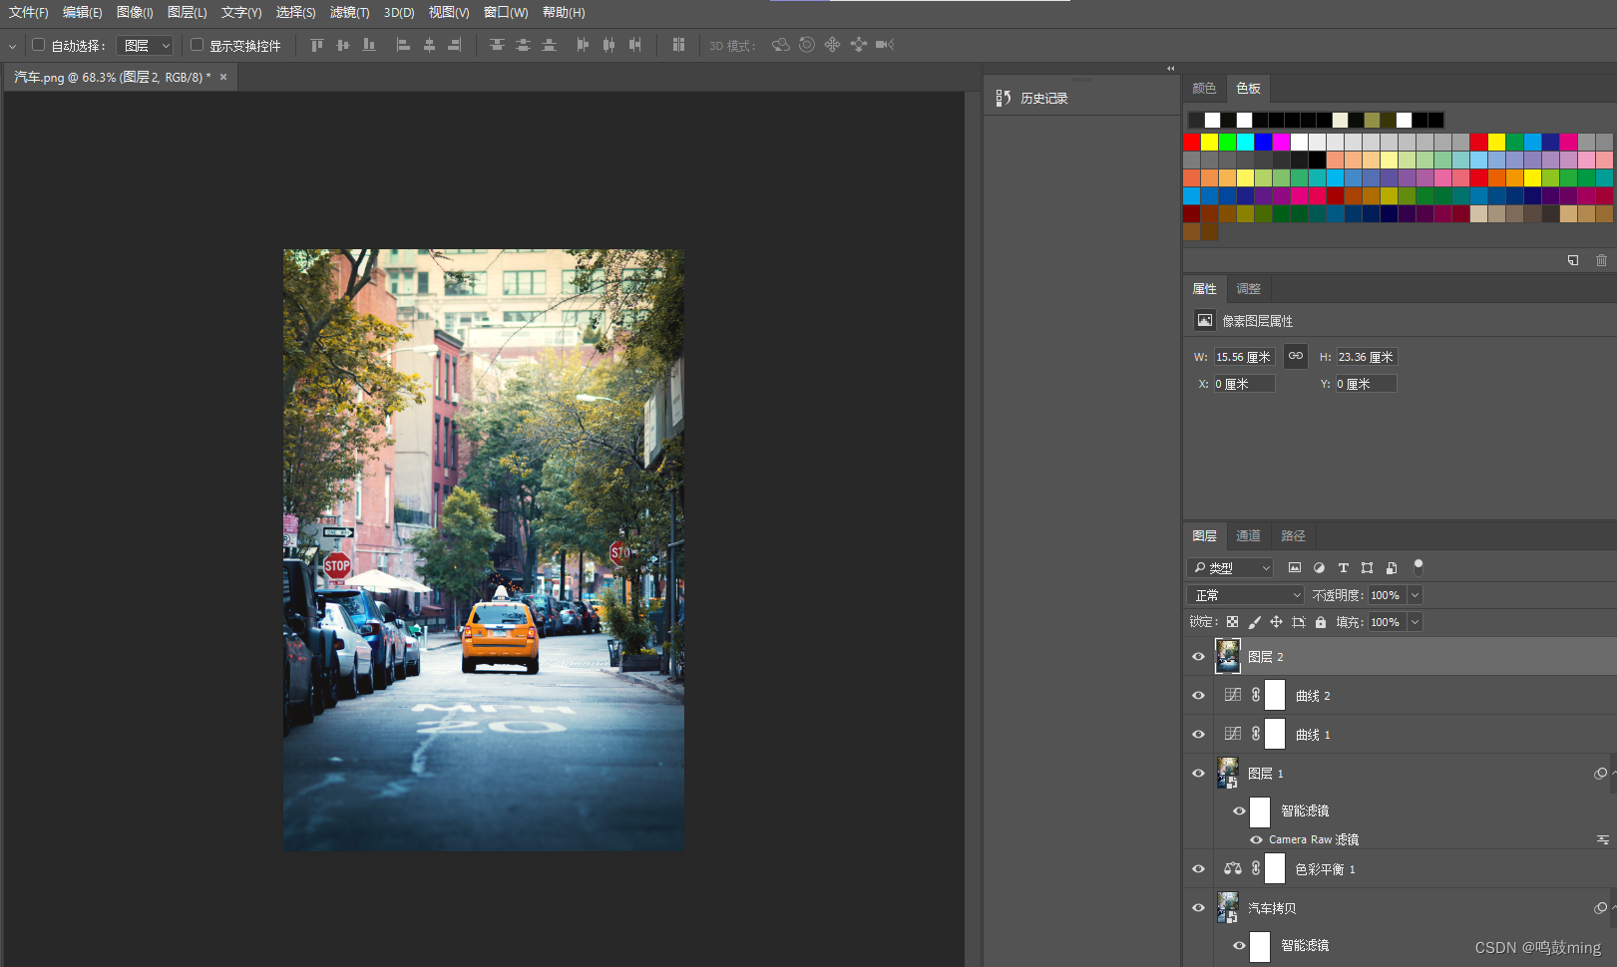The image size is (1617, 967).
Task: Click the align right edges icon
Action: click(x=455, y=45)
